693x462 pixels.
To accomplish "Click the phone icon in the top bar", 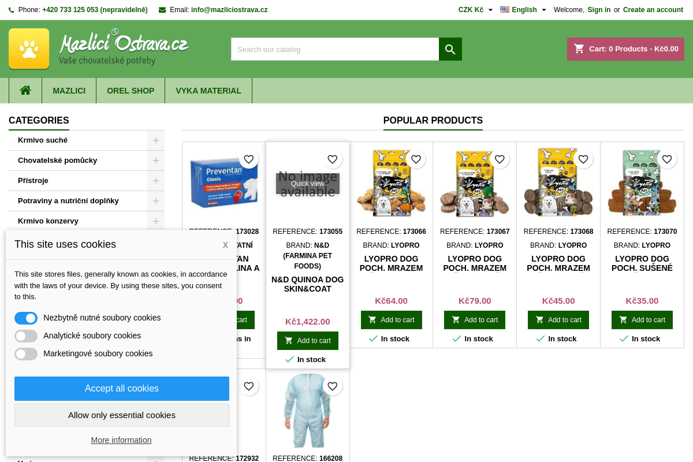I will click(x=12, y=10).
